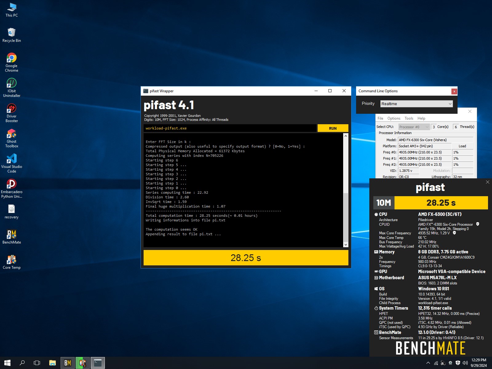The image size is (492, 369).
Task: Open the network tray icon
Action: (436, 363)
